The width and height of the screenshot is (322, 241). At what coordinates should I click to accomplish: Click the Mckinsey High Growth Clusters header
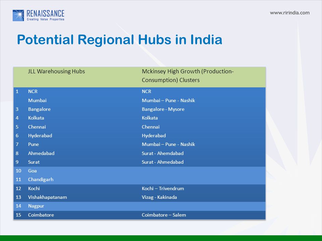[x=188, y=76]
